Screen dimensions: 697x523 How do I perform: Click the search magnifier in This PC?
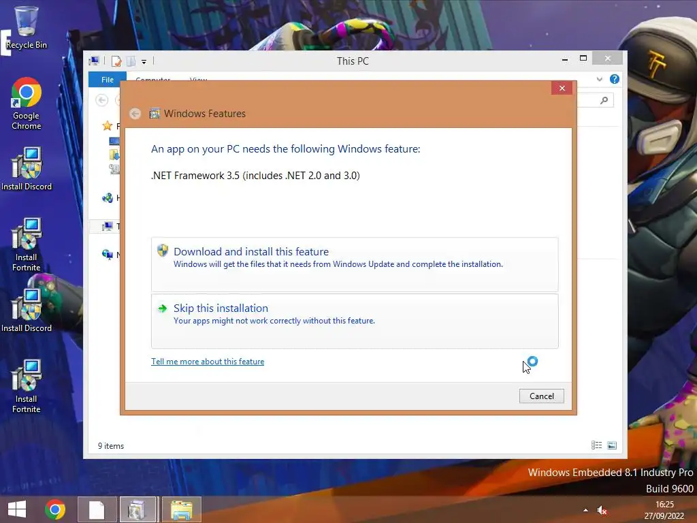tap(604, 101)
